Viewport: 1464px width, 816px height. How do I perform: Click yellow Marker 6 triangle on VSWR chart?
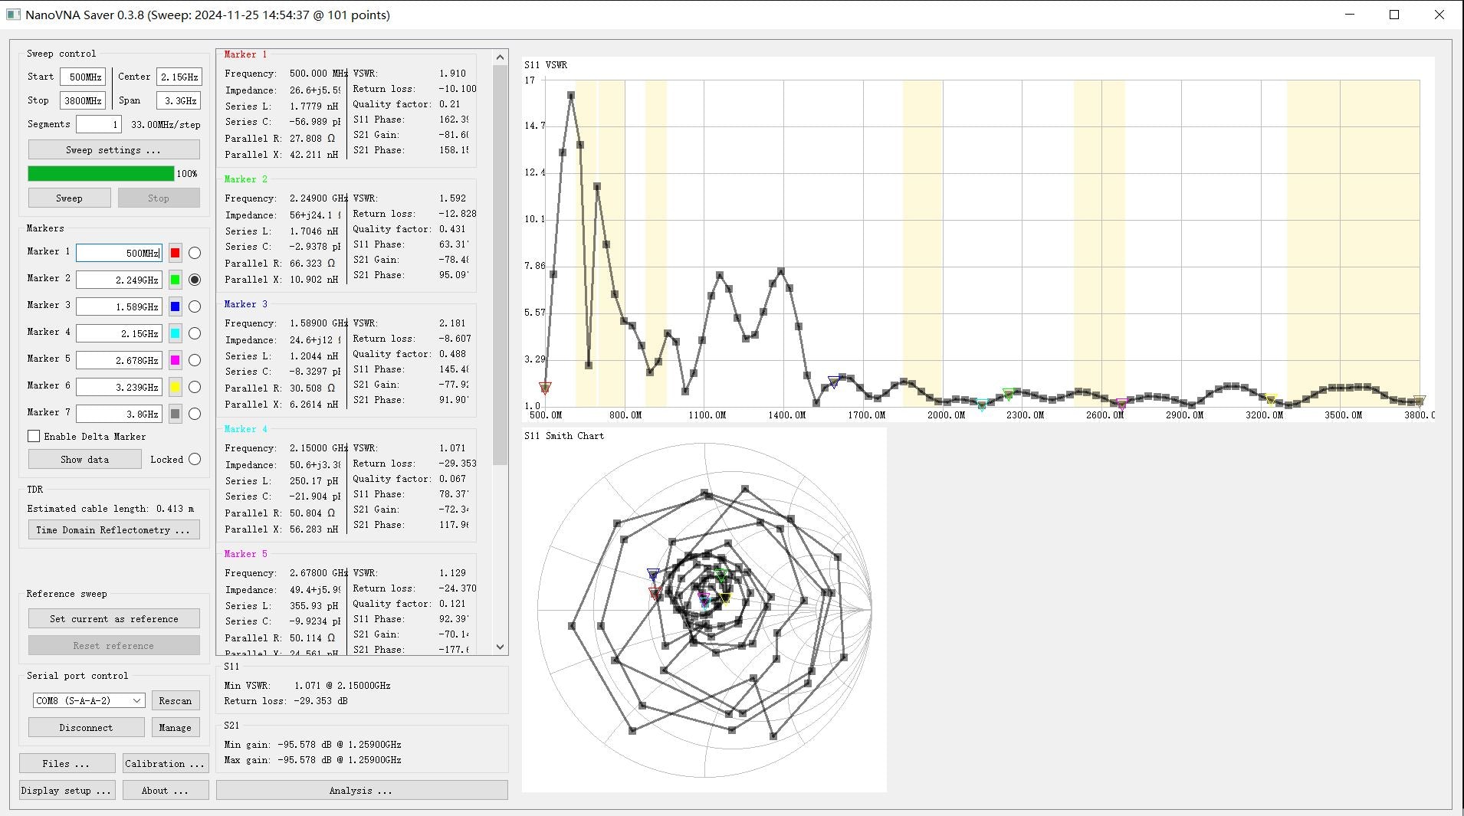[x=1271, y=400]
